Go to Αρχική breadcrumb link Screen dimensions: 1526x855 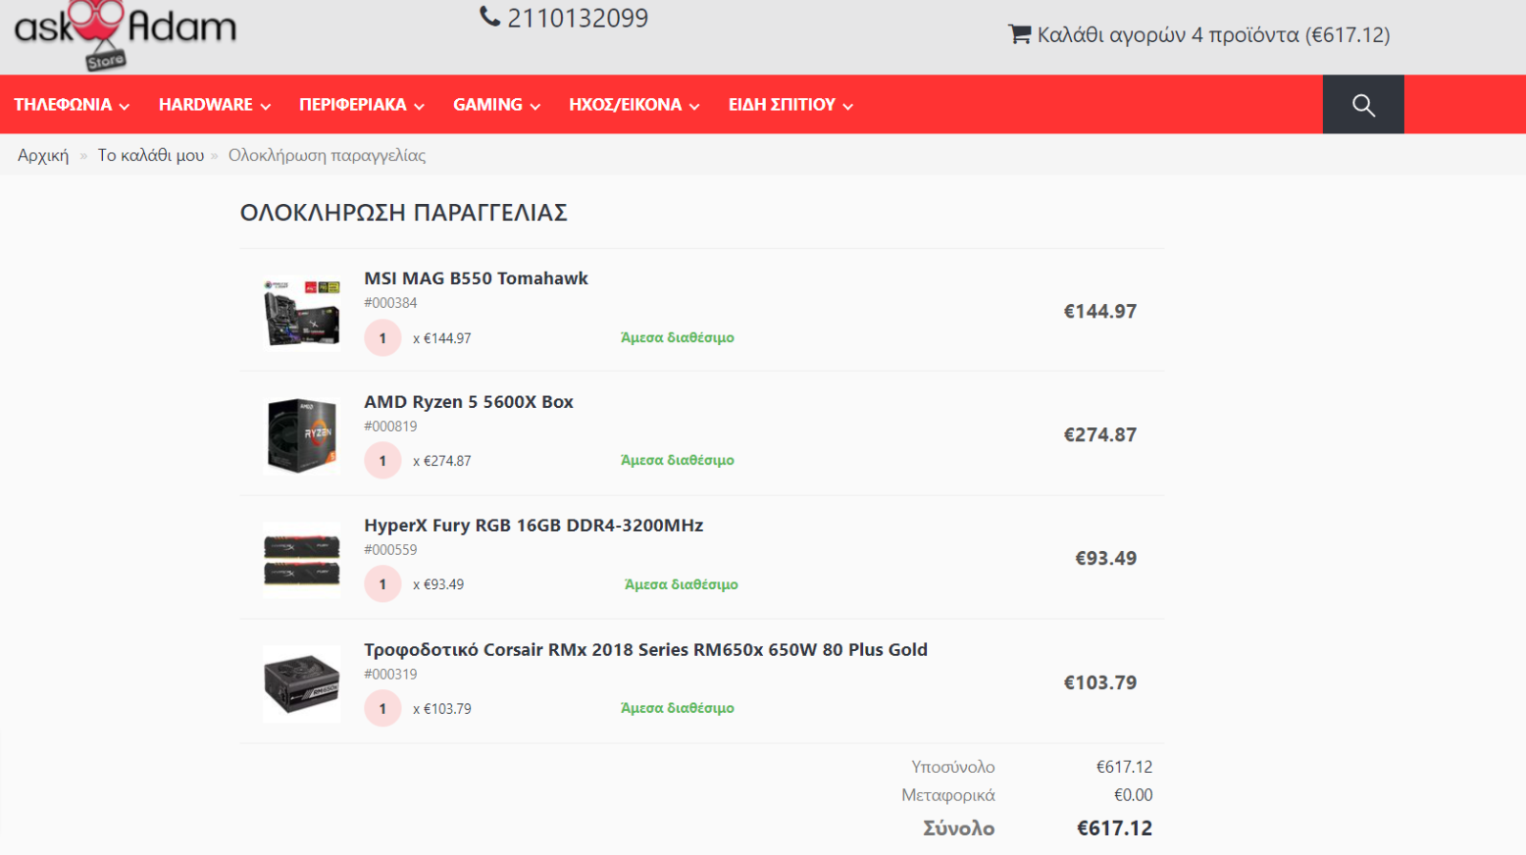[43, 155]
